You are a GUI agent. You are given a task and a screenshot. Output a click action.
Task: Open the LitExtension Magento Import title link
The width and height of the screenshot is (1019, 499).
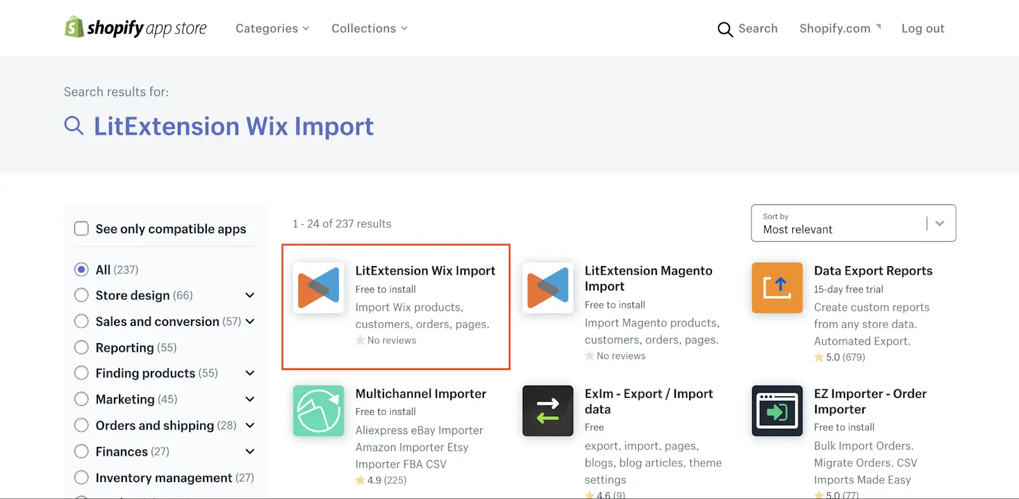[648, 278]
